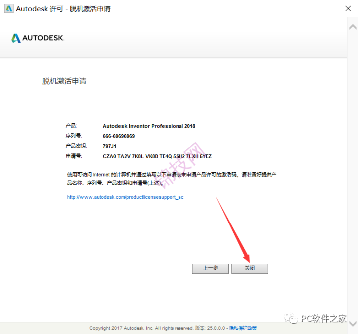This screenshot has height=334, width=358.
Task: Close the Autodesk license window
Action: pos(348,8)
